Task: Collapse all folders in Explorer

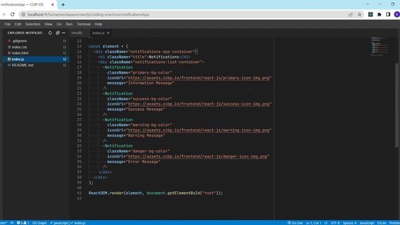Action: pyautogui.click(x=57, y=33)
